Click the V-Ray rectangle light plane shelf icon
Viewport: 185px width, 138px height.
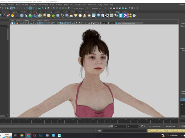coord(76,16)
